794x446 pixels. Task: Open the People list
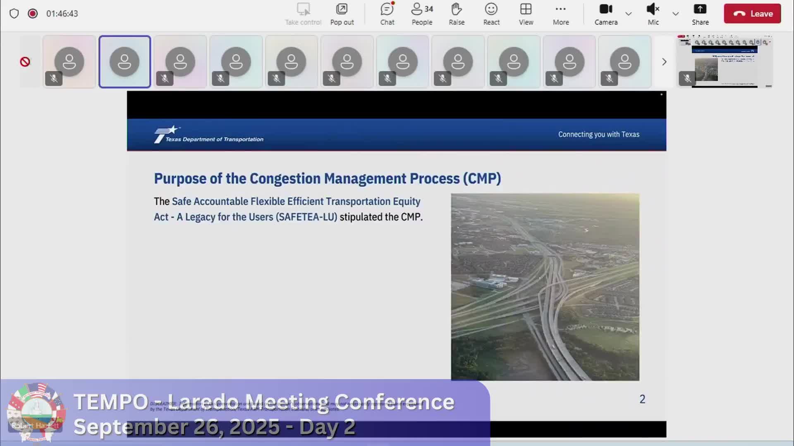(421, 13)
